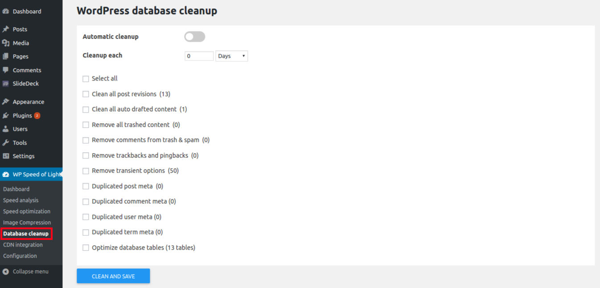The width and height of the screenshot is (600, 288).
Task: Click the Clean and Save button
Action: [113, 276]
